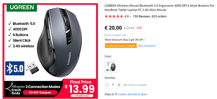Select the mouse color variant thumbnail
Viewport: 217px width, 99px height.
pos(111,66)
